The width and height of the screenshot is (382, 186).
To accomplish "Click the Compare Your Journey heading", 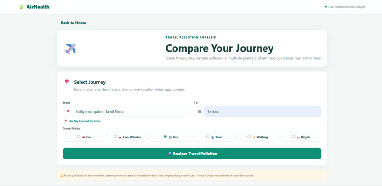I will click(219, 48).
